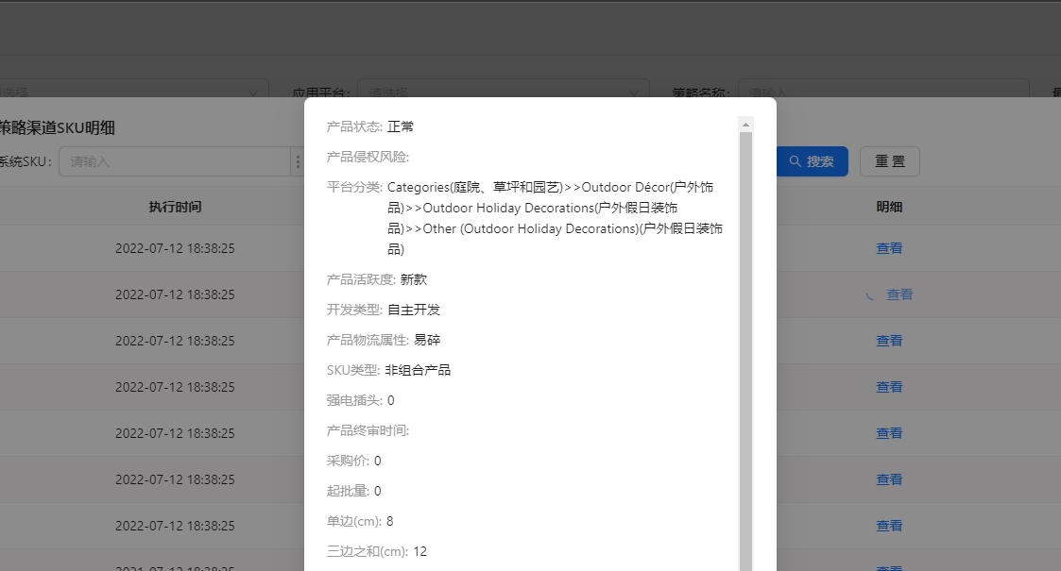
Task: Click the 策略渠道SKU明细 panel title
Action: point(58,127)
